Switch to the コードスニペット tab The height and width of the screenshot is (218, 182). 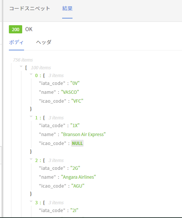click(30, 9)
